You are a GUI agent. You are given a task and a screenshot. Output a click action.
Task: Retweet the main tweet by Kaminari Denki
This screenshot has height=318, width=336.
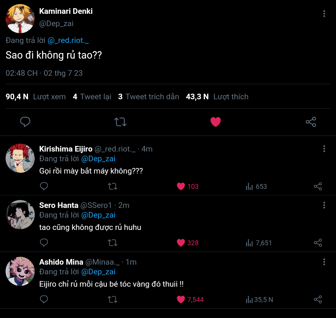(x=120, y=122)
